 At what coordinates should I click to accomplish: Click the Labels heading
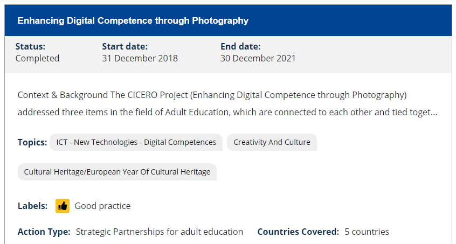32,206
